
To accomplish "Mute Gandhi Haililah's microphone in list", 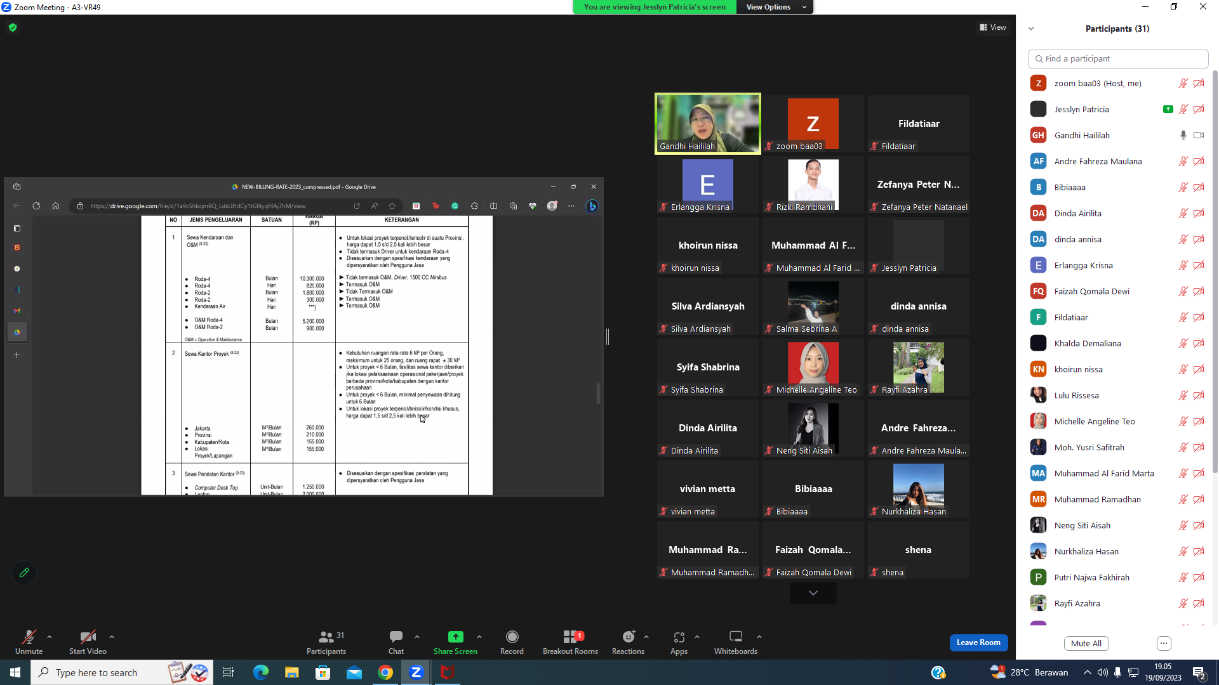I will [x=1183, y=135].
